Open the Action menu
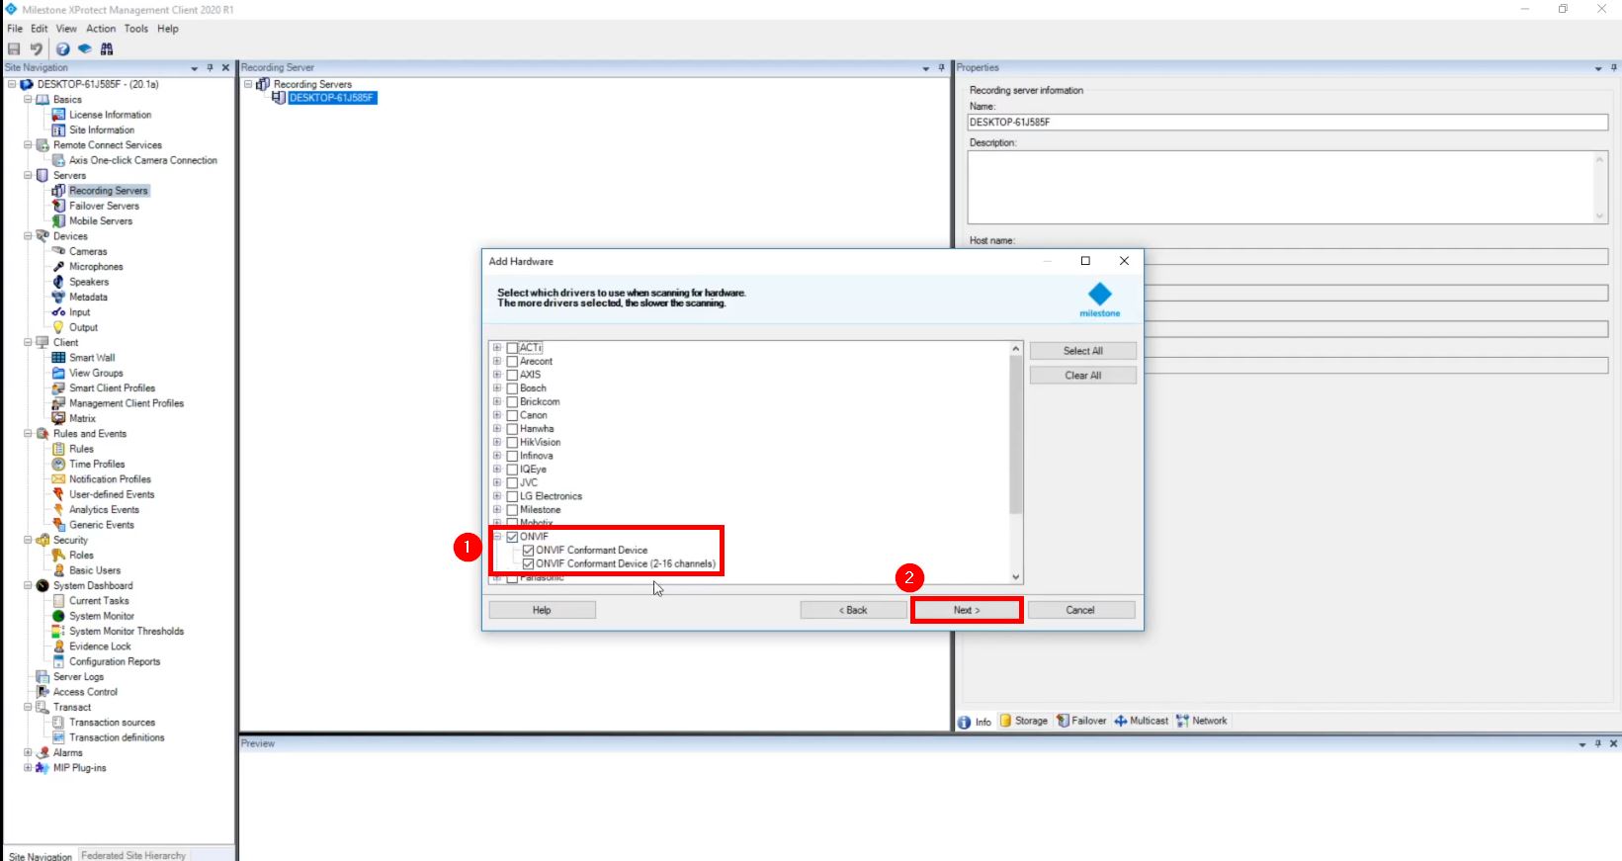1622x861 pixels. point(101,29)
